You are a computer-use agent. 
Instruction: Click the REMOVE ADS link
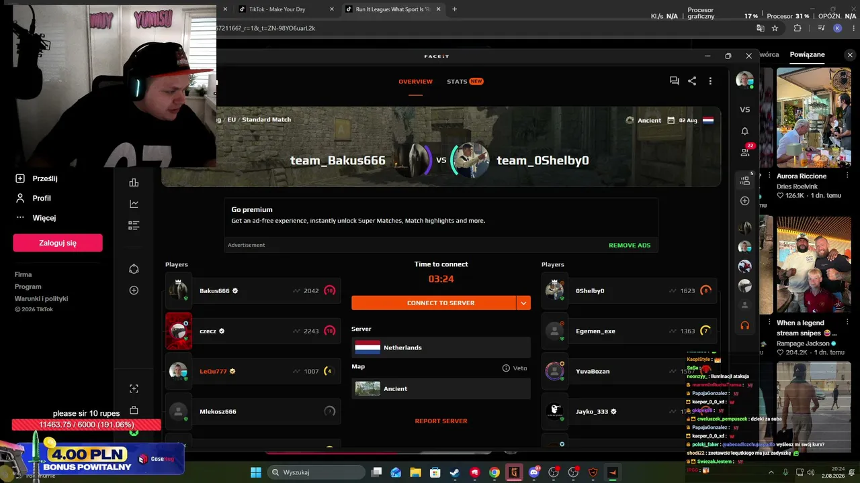[630, 245]
